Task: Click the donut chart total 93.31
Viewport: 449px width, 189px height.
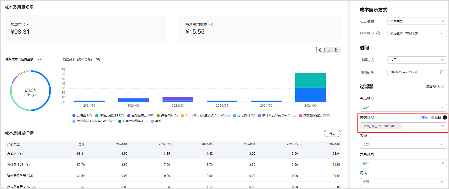Action: click(x=30, y=90)
